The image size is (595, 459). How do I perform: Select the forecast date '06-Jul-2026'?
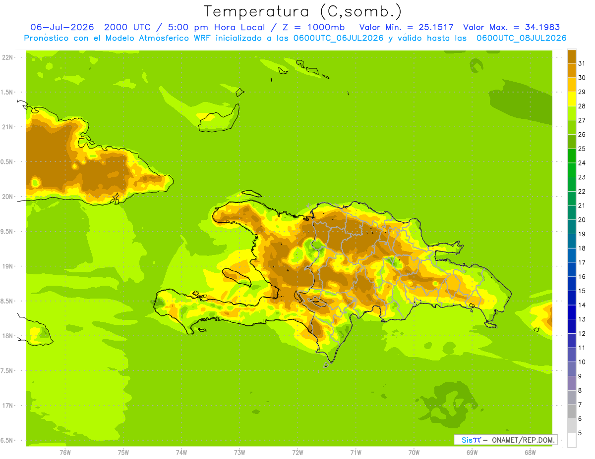click(62, 27)
